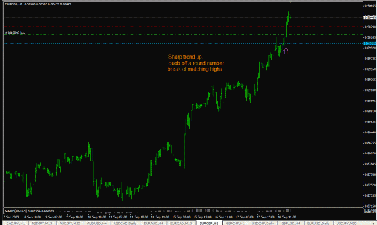
Task: Click the 0.87700 price scale label
Action: 370,174
